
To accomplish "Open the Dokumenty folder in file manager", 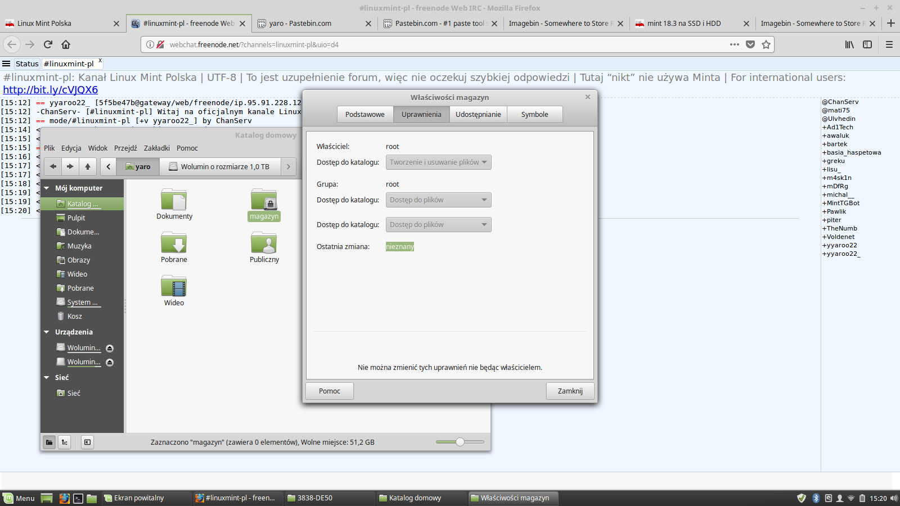I will [174, 200].
